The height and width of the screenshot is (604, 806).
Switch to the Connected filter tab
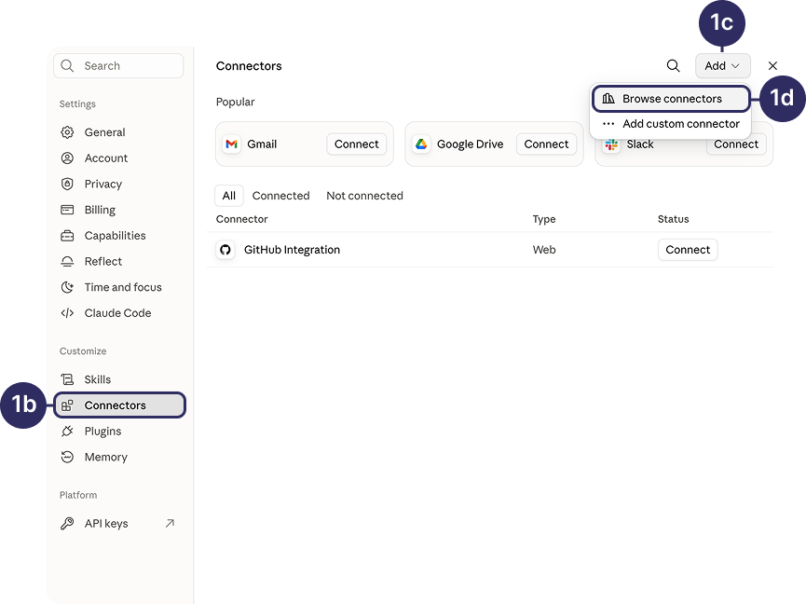coord(280,196)
